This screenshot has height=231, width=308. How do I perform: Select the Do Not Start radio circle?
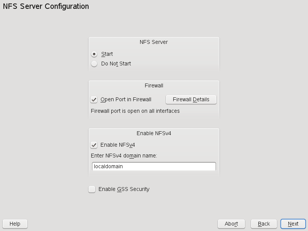pyautogui.click(x=94, y=64)
